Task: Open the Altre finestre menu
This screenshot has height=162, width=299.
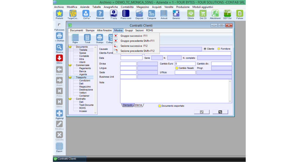Action: click(104, 30)
